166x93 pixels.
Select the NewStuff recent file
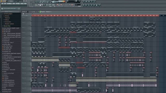pos(6,64)
